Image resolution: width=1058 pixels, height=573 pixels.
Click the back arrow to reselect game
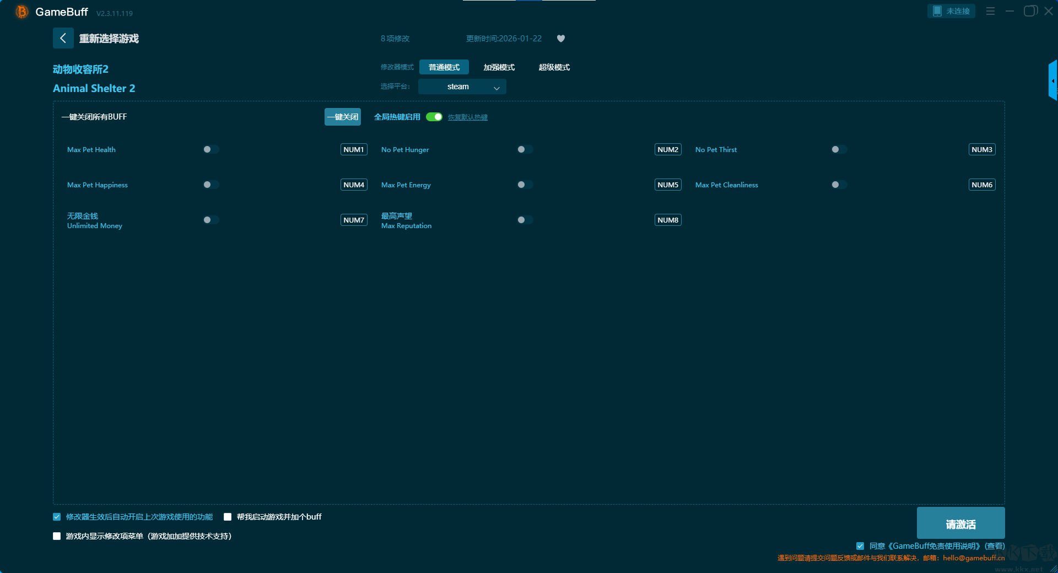[63, 38]
